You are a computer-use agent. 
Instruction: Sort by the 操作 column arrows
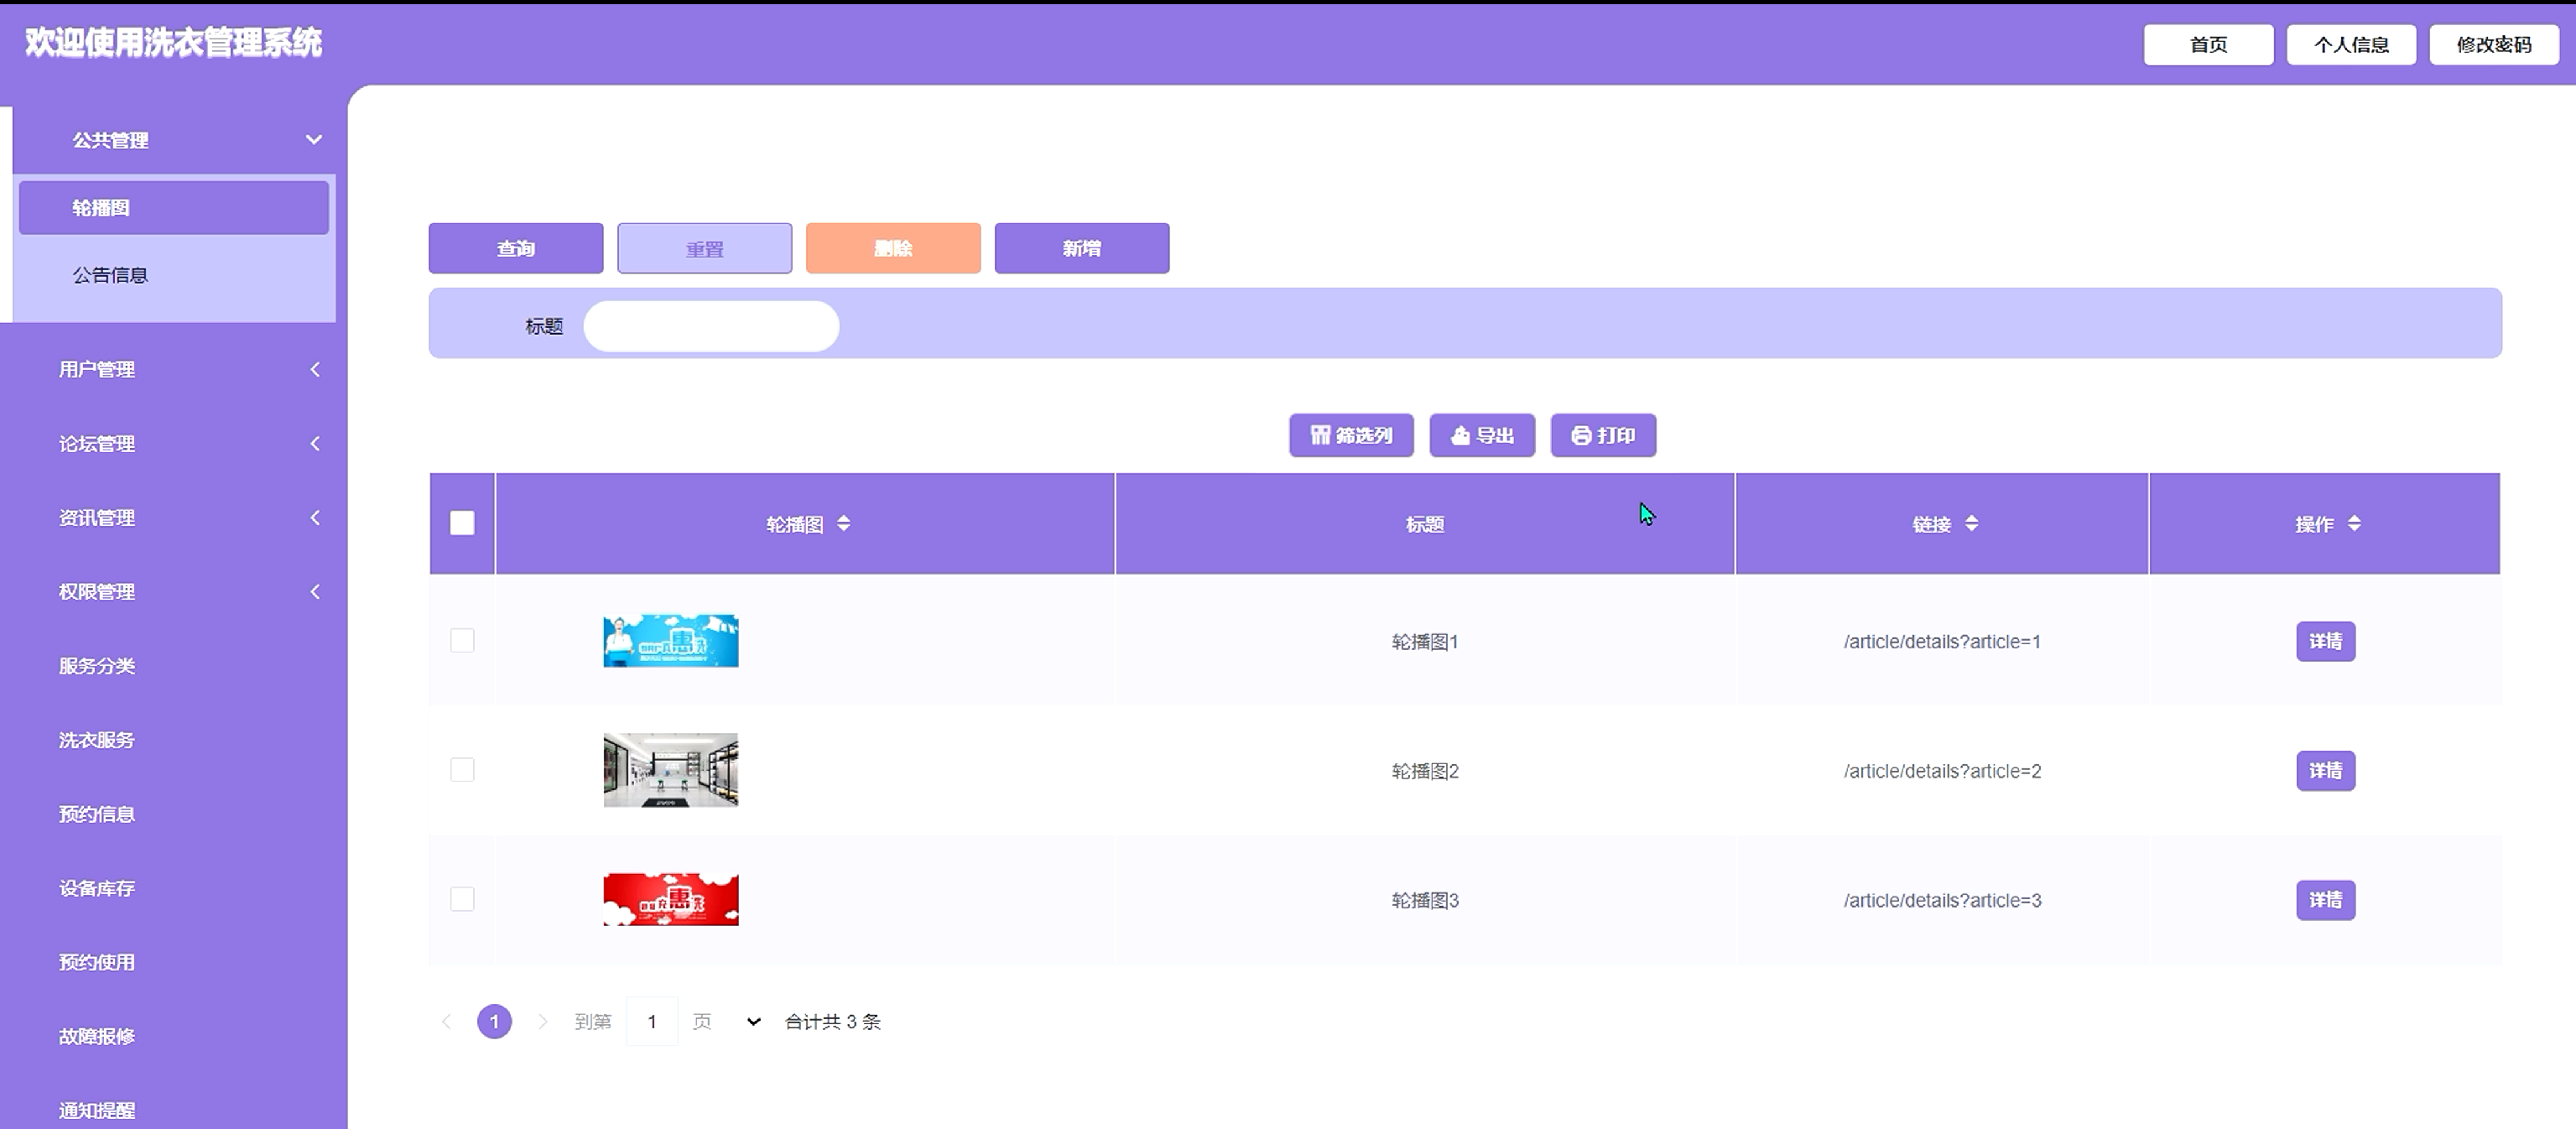point(2354,523)
